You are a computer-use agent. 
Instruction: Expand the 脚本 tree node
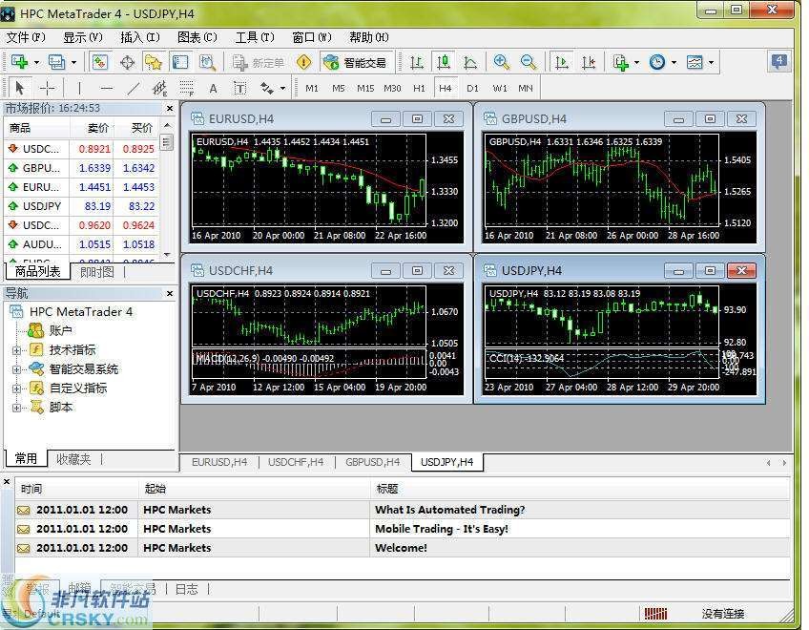pos(16,408)
